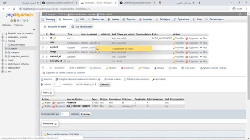Open Plus dropdown for category_id row
The width and height of the screenshot is (250, 140).
[204, 61]
